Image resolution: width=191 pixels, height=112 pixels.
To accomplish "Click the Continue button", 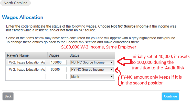I will coord(170,96).
